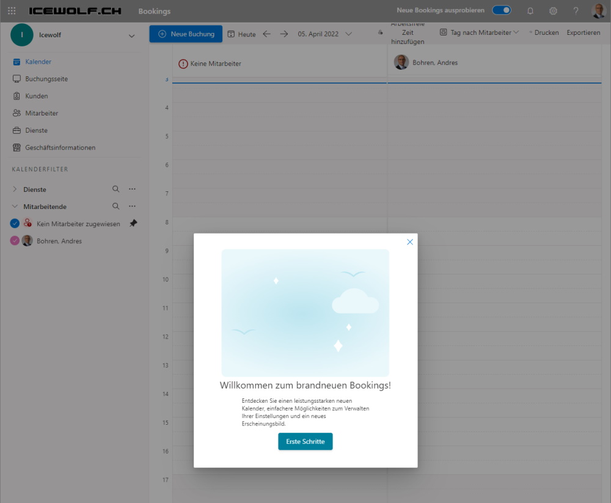611x503 pixels.
Task: Click Exportieren in the toolbar
Action: coord(584,33)
